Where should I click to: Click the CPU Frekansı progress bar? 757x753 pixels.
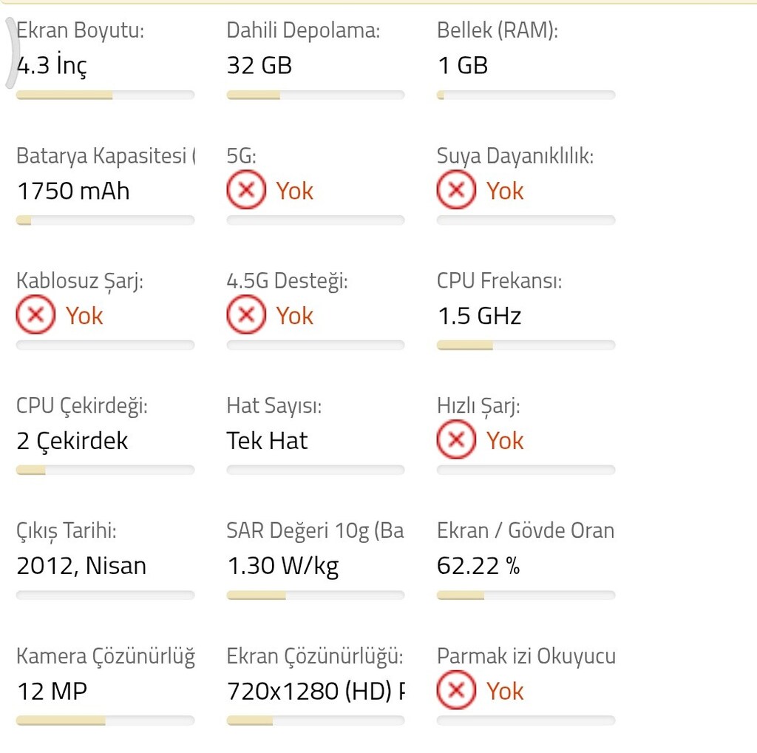(526, 345)
